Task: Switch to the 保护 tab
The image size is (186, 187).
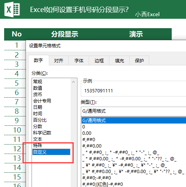Action: click(139, 61)
